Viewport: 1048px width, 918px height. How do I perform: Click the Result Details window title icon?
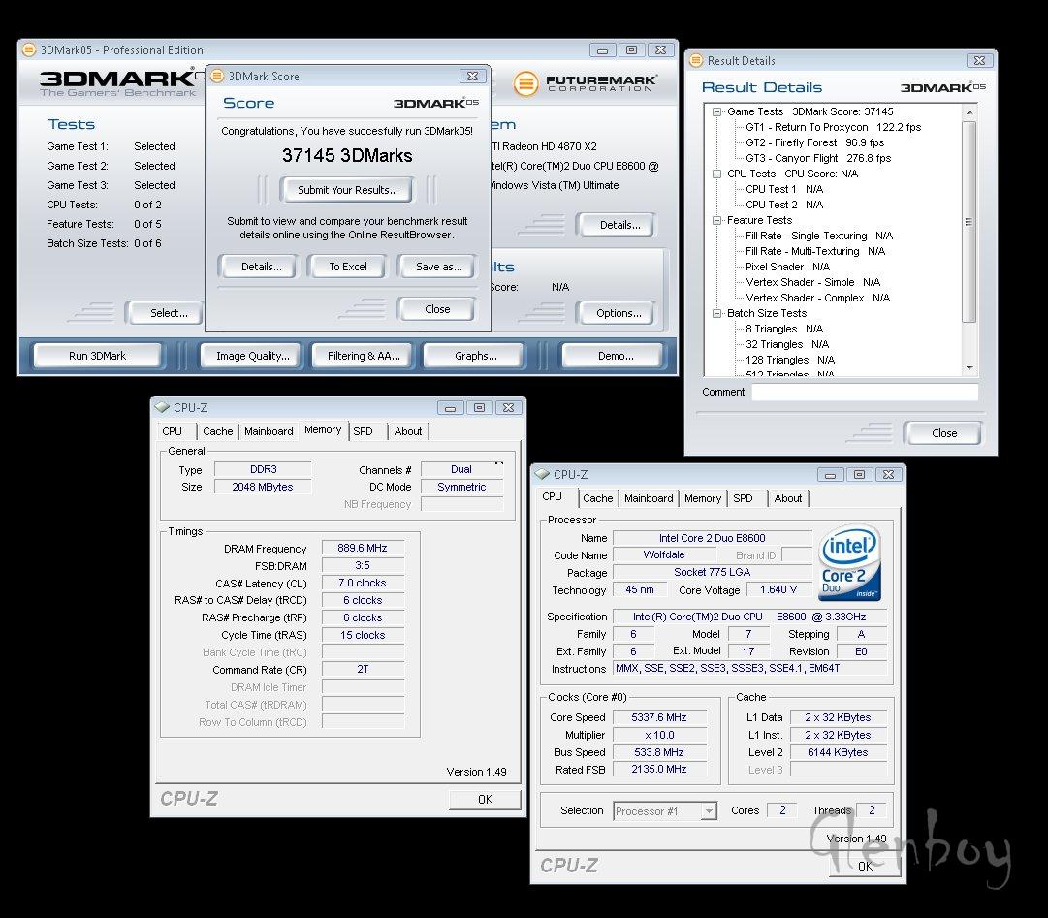695,60
